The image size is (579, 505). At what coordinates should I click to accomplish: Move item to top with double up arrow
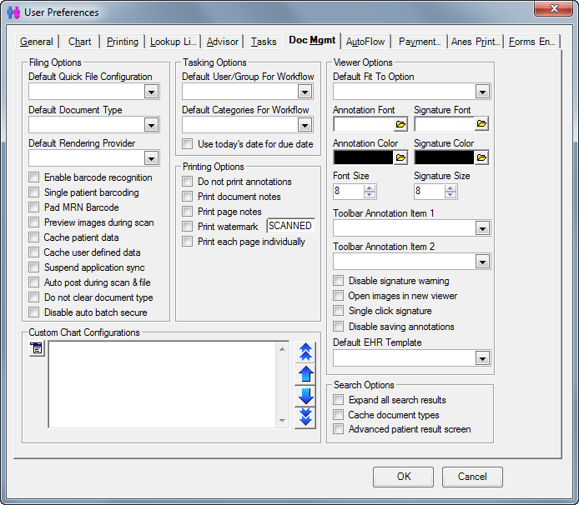[x=305, y=352]
